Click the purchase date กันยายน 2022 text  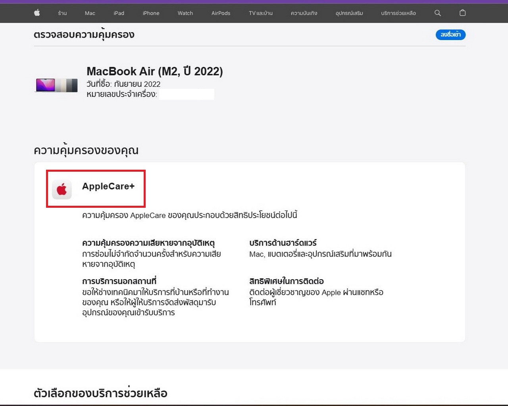(x=137, y=84)
